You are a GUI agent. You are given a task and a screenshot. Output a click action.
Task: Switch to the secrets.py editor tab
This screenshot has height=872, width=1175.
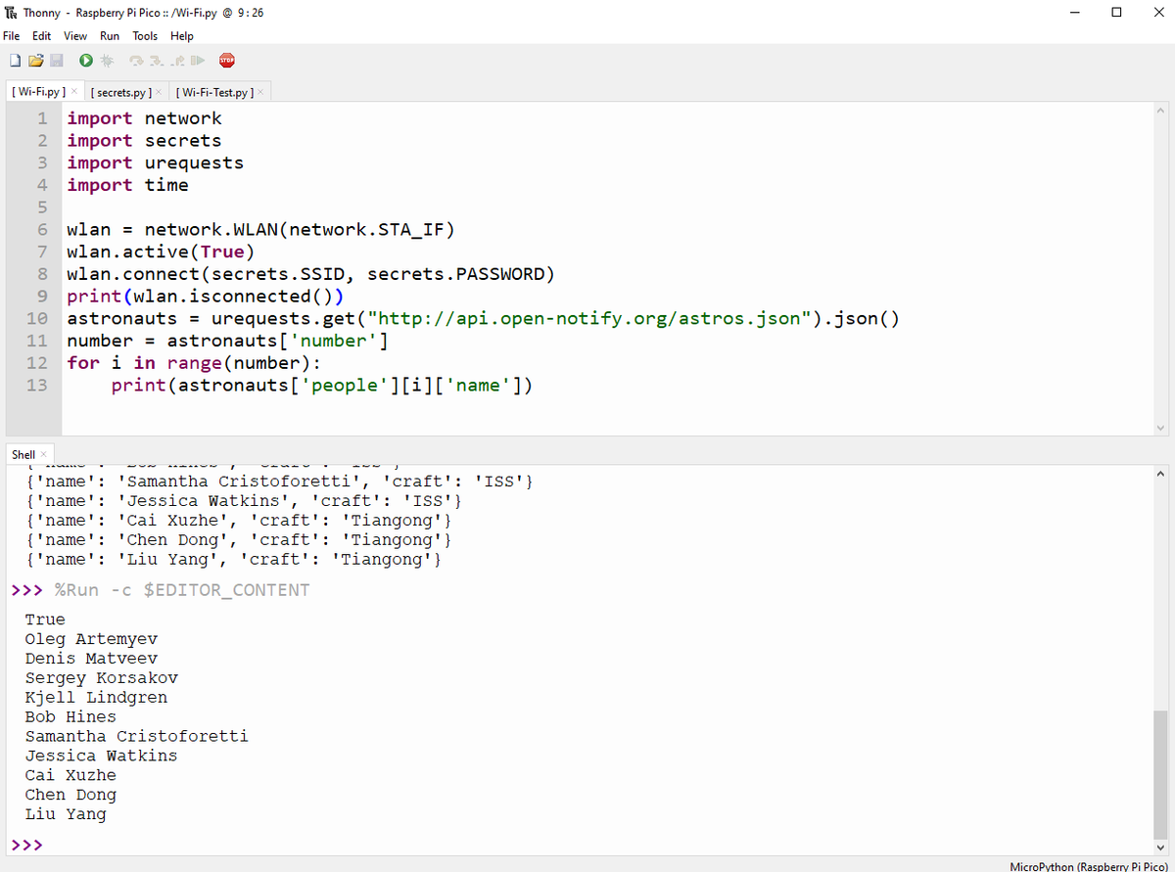pyautogui.click(x=120, y=92)
